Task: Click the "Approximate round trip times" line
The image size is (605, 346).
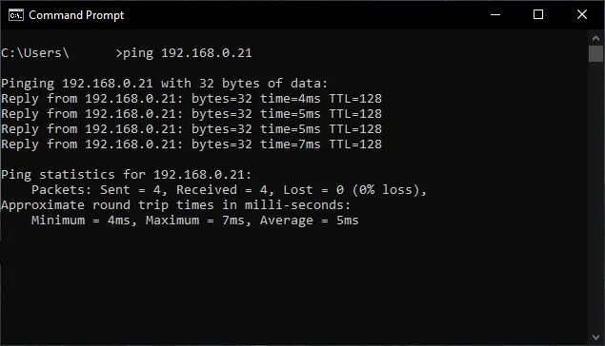Action: tap(176, 205)
